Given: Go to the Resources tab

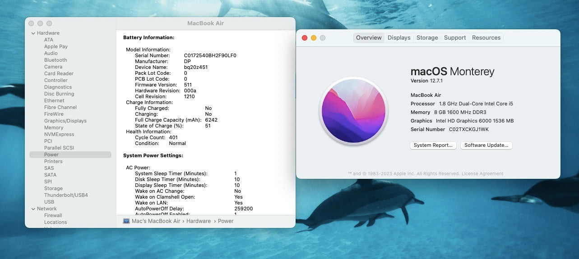Looking at the screenshot, I should tap(486, 38).
